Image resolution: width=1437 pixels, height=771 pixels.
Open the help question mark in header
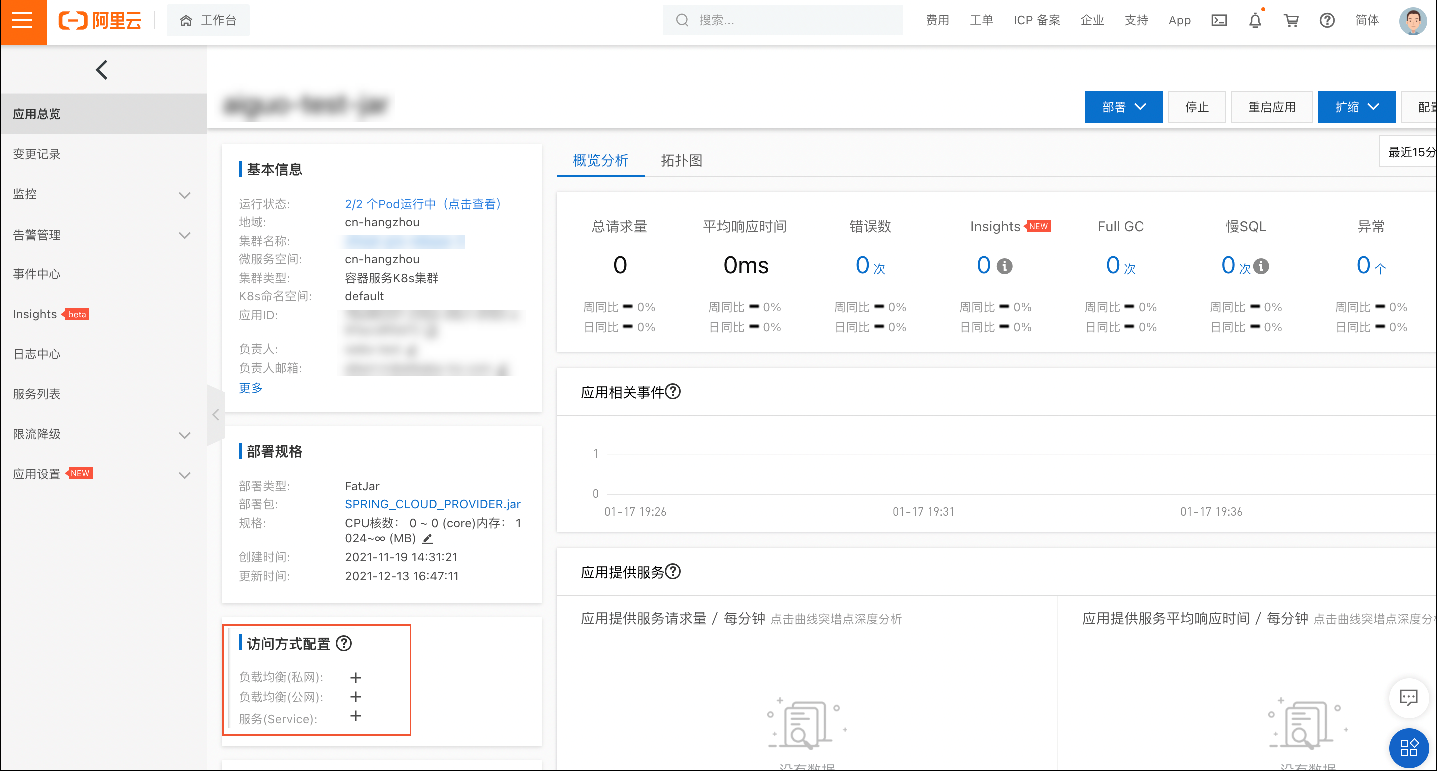(1327, 20)
